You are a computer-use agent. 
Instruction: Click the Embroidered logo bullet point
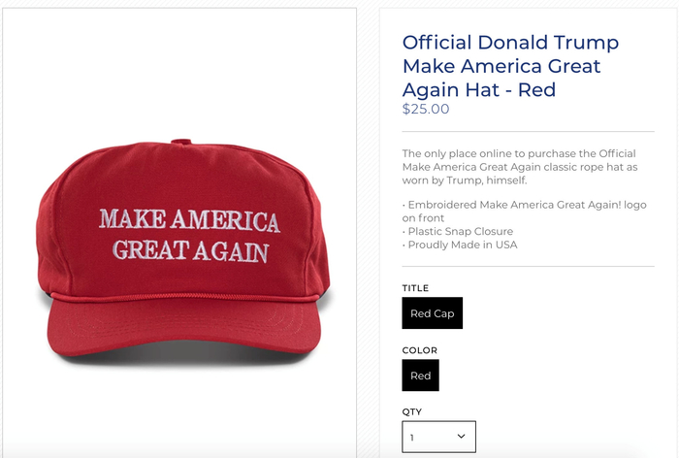pos(524,211)
